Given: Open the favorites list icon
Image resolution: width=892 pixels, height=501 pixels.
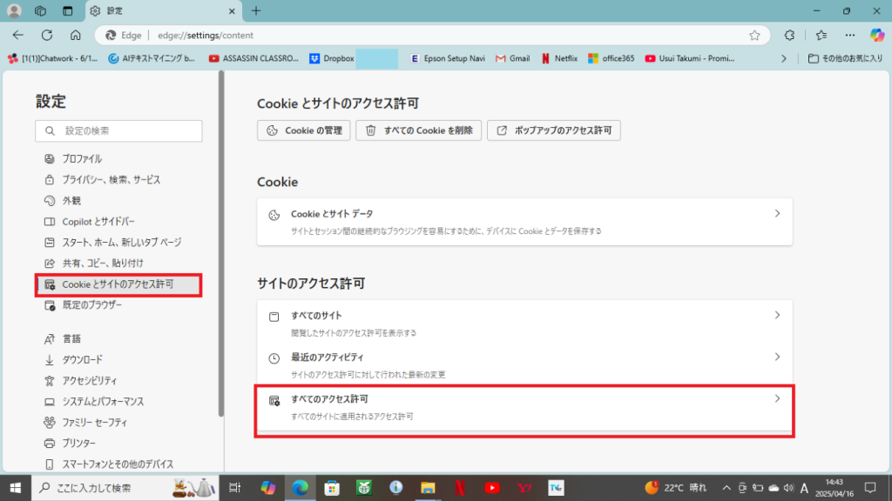Looking at the screenshot, I should click(x=821, y=35).
